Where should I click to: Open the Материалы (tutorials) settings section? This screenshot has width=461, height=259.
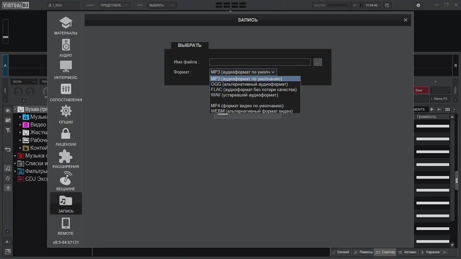(x=66, y=26)
